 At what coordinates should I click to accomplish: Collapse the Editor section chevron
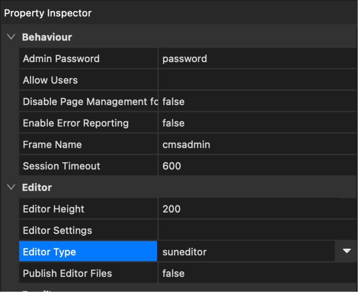click(x=11, y=187)
